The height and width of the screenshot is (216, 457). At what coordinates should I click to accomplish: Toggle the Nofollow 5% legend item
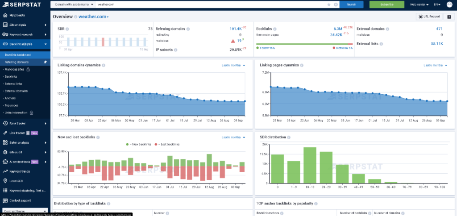[343, 48]
